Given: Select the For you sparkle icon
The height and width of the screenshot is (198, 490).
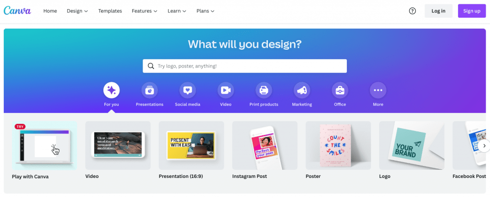Looking at the screenshot, I should click(111, 90).
